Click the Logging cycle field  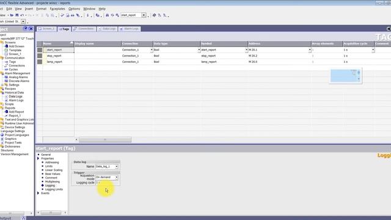(x=107, y=183)
